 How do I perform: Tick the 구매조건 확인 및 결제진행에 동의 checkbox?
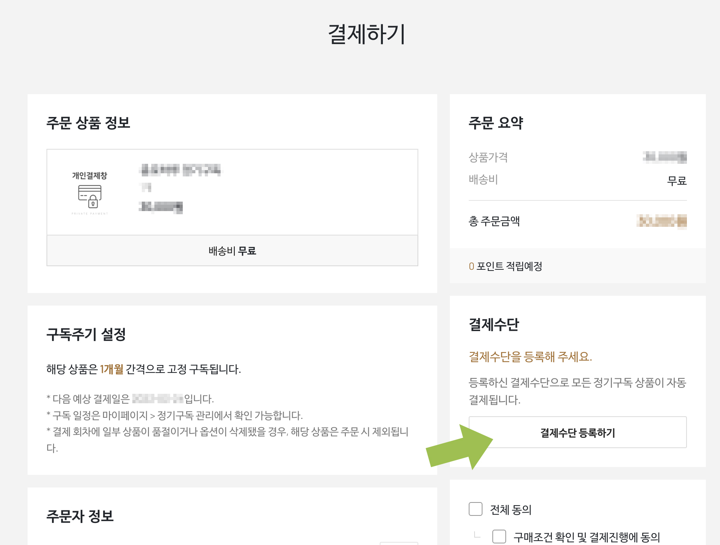499,536
